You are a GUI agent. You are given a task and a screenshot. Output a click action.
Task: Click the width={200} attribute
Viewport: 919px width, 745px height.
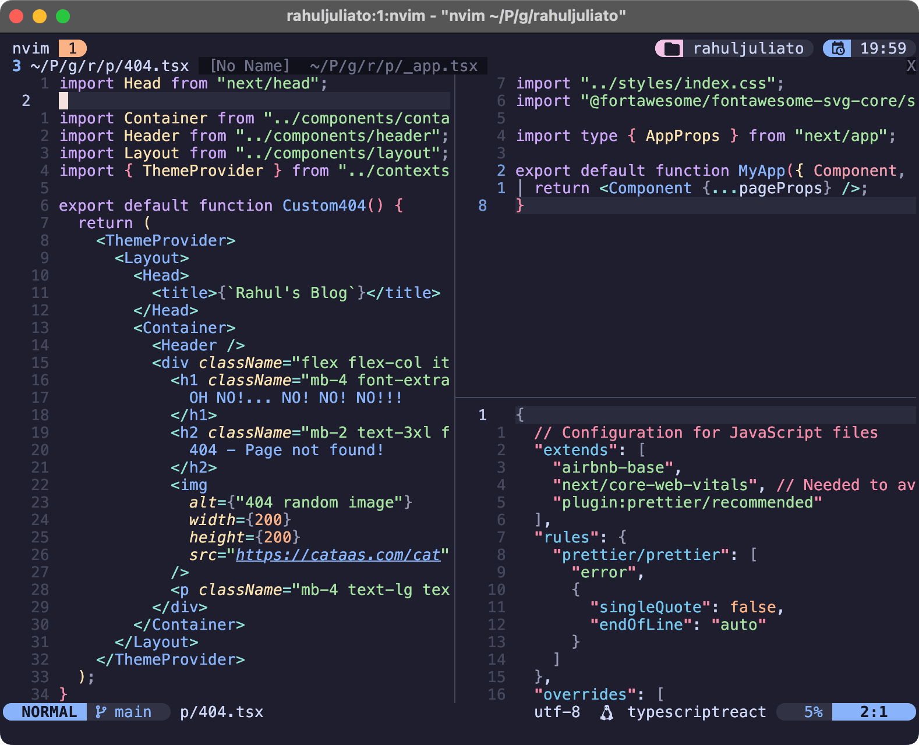pyautogui.click(x=240, y=520)
